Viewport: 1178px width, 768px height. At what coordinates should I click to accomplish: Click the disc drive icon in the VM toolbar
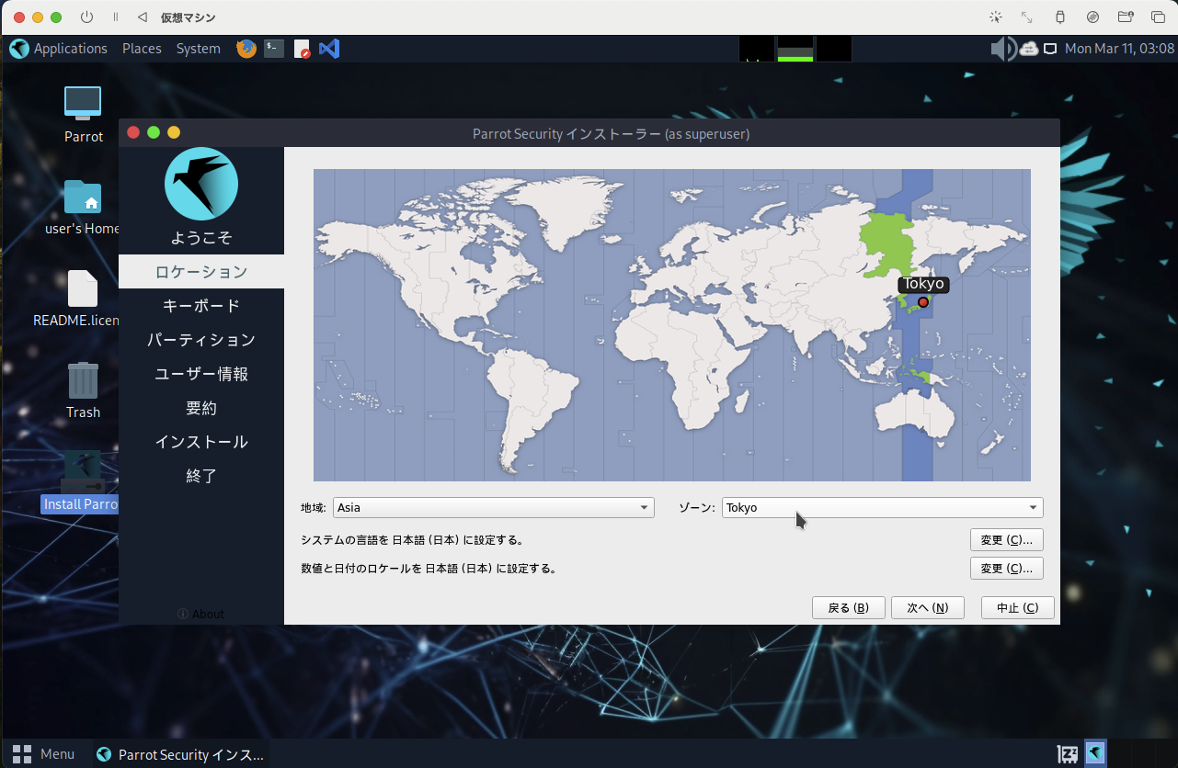point(1092,17)
